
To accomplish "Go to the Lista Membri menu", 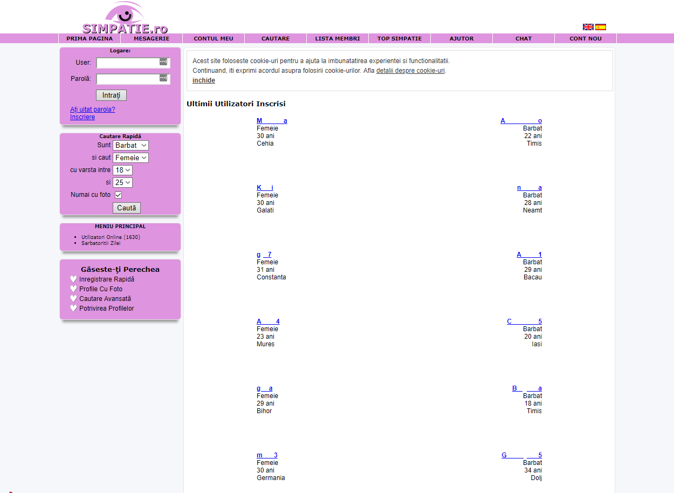I will [338, 39].
